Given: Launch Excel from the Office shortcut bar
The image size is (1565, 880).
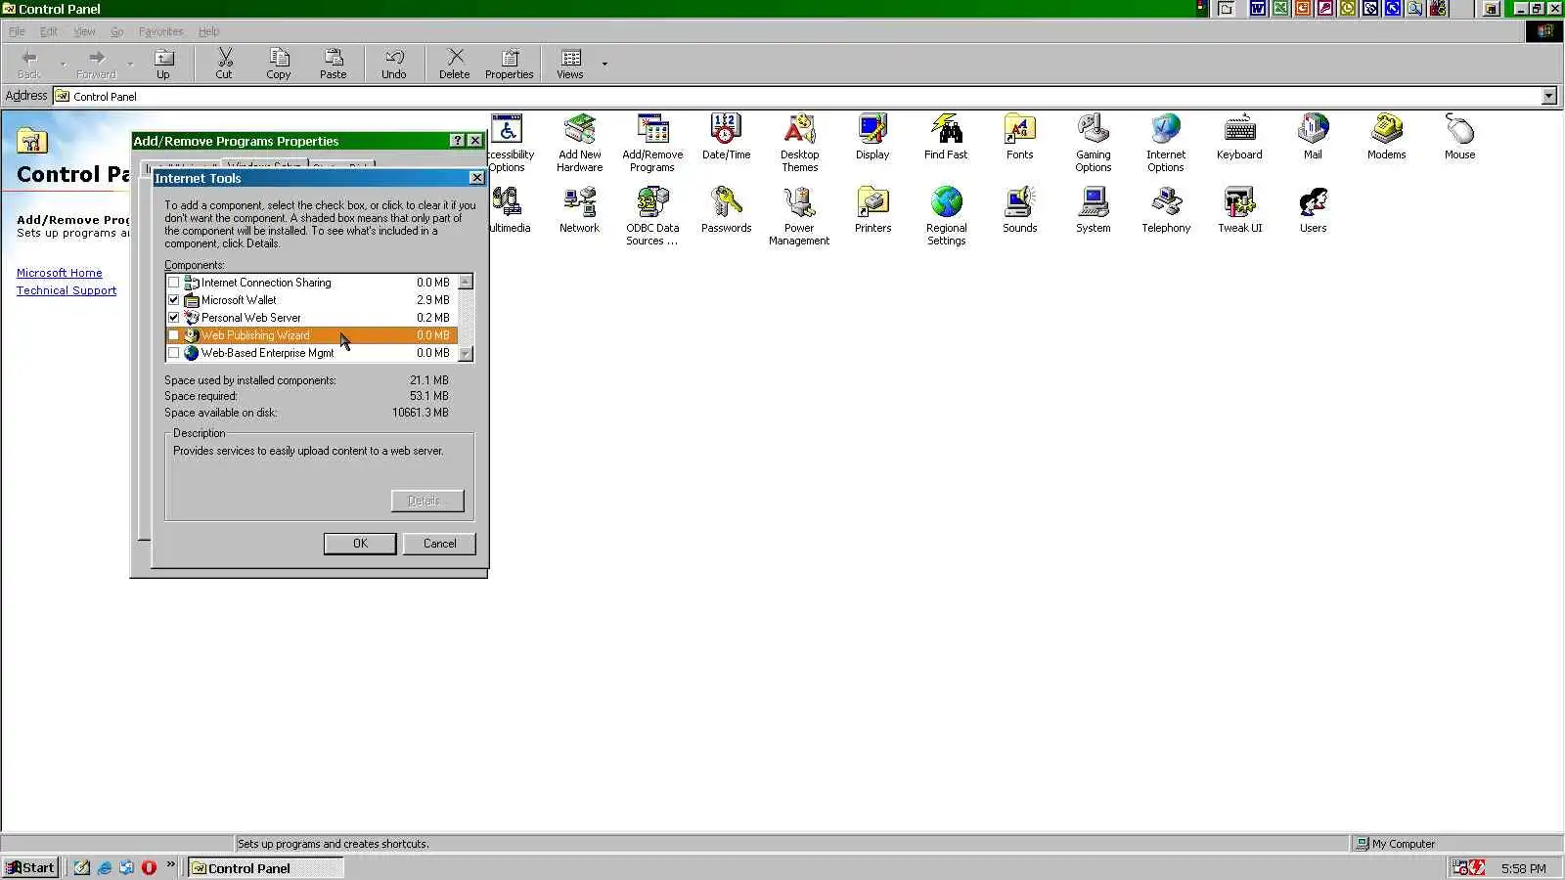Looking at the screenshot, I should point(1279,9).
